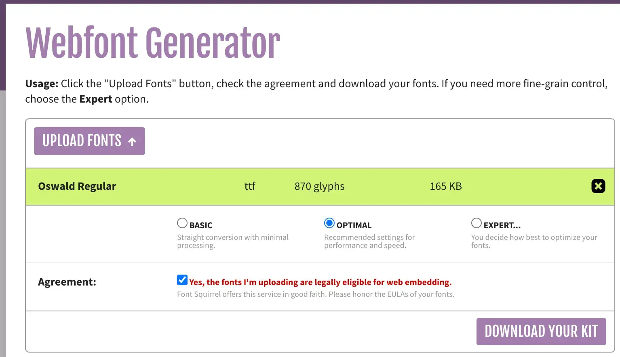Screen dimensions: 620x357
Task: Click the 'Recommended settings for performance' description
Action: pyautogui.click(x=369, y=241)
